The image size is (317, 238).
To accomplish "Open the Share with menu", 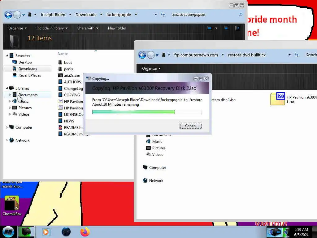I will (x=88, y=28).
